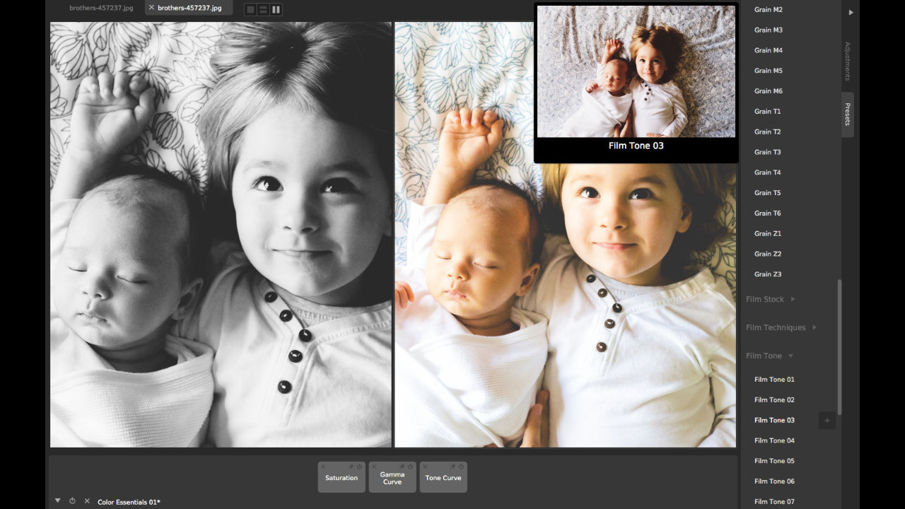
Task: Expand the Film Techniques category
Action: pyautogui.click(x=776, y=327)
